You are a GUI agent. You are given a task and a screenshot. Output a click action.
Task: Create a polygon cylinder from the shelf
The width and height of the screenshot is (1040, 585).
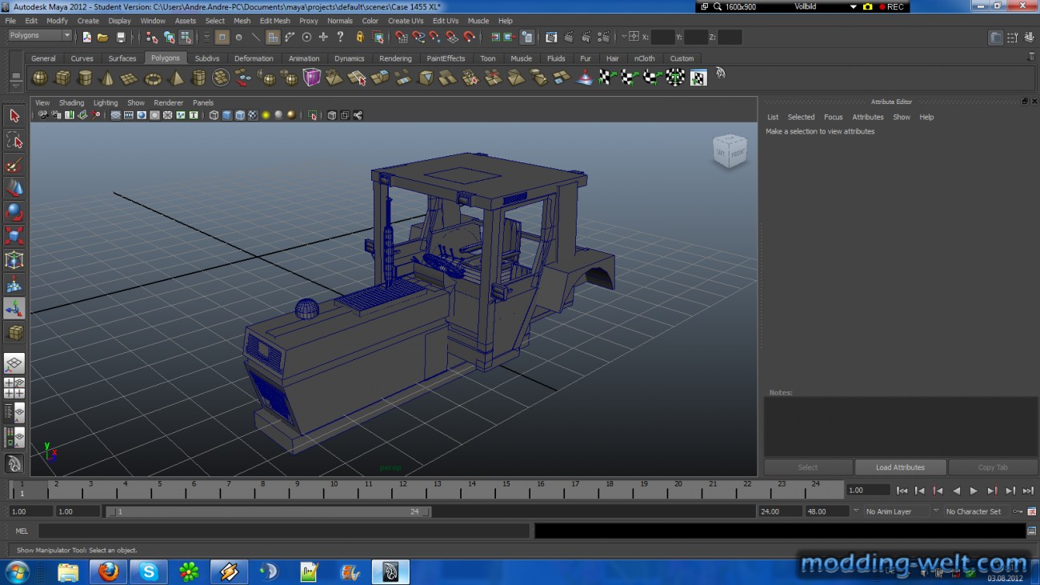pos(85,78)
